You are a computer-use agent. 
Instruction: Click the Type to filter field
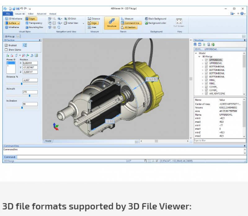220,140
